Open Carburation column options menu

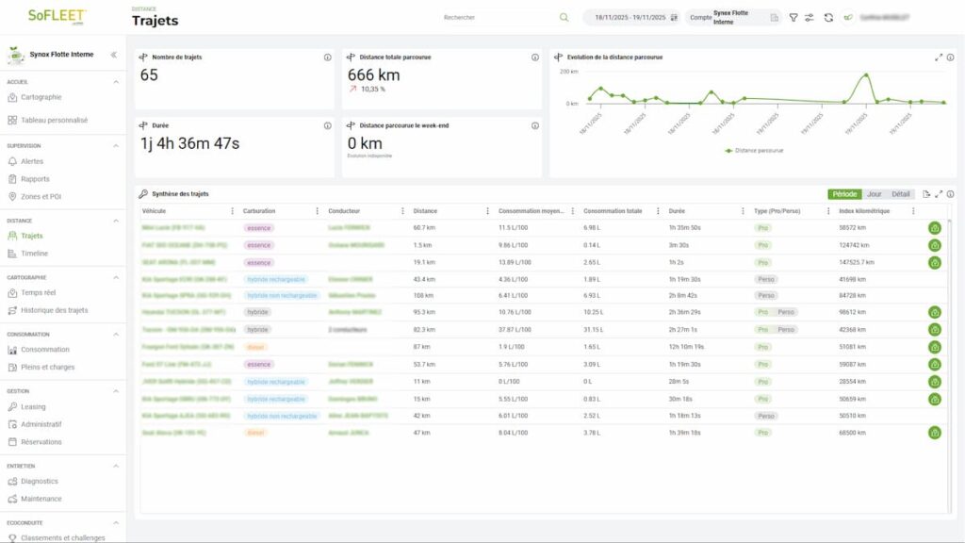317,211
